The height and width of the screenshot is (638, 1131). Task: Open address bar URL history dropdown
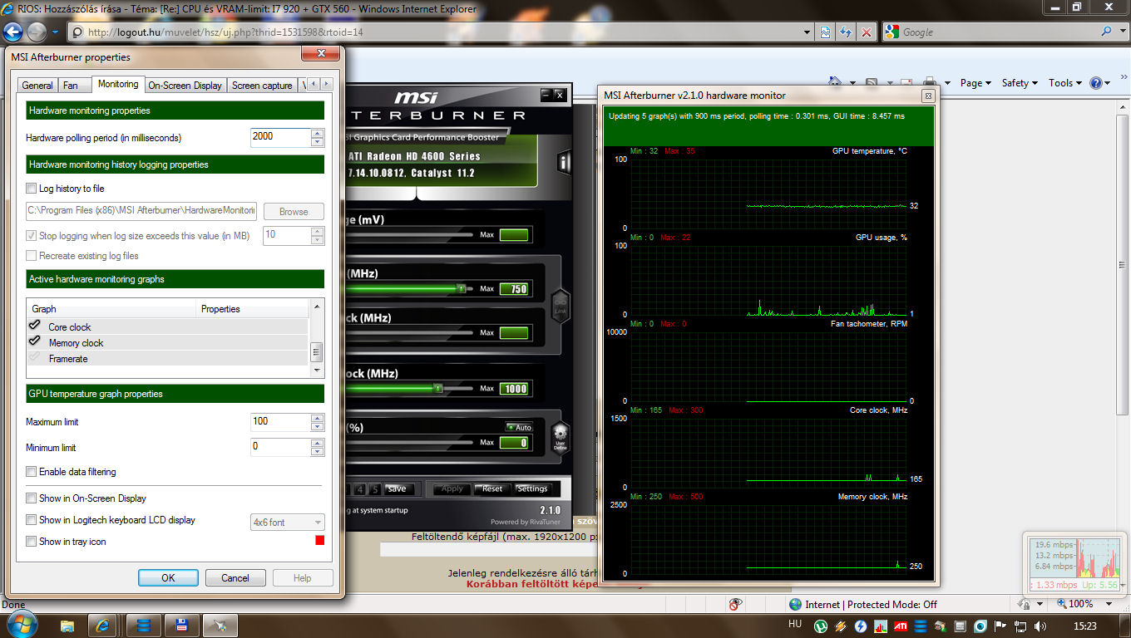click(808, 32)
